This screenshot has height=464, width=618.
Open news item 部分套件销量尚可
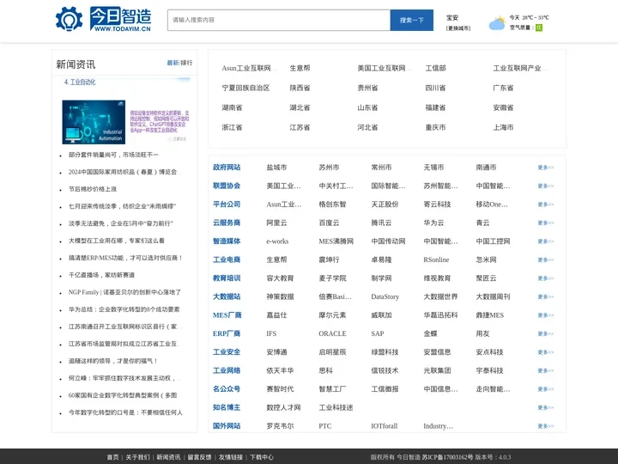(x=113, y=155)
